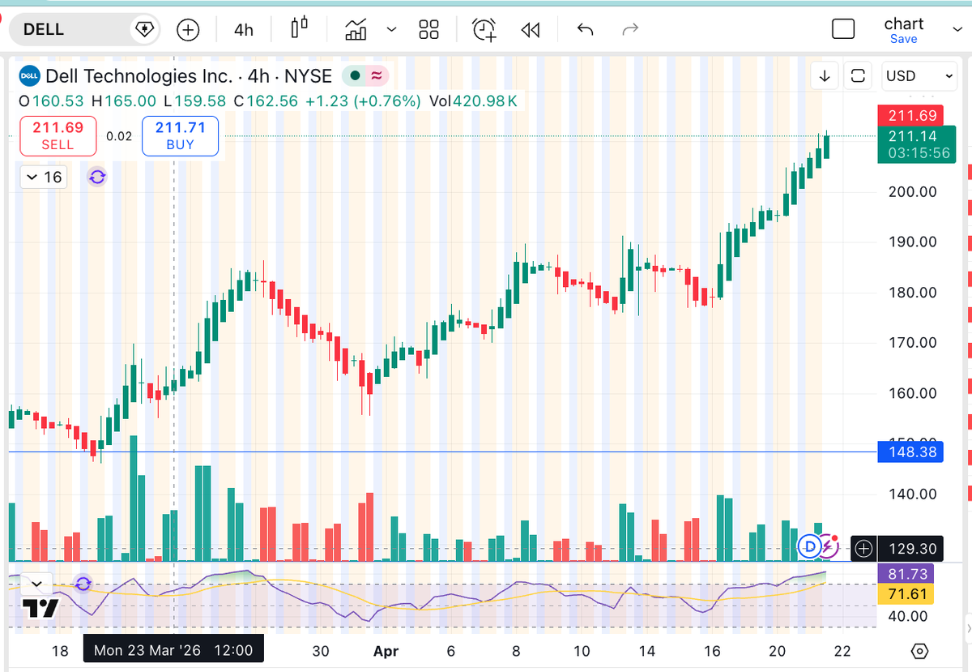Click the Dell logo in the chart legend
Screen dimensions: 972x672
(30, 76)
